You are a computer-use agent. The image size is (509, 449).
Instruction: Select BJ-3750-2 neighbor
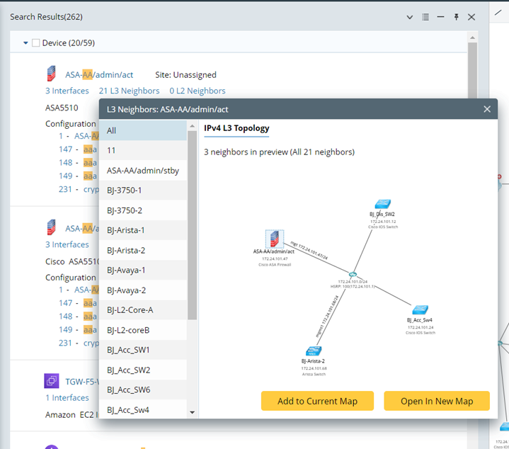143,210
